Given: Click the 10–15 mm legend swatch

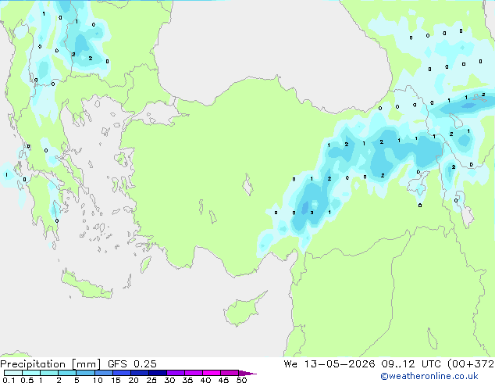Looking at the screenshot, I should (104, 373).
